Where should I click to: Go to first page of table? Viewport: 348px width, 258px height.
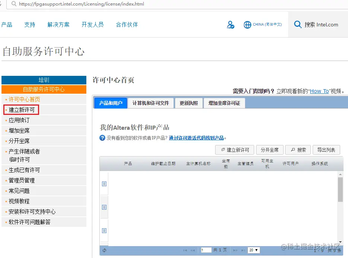185,250
